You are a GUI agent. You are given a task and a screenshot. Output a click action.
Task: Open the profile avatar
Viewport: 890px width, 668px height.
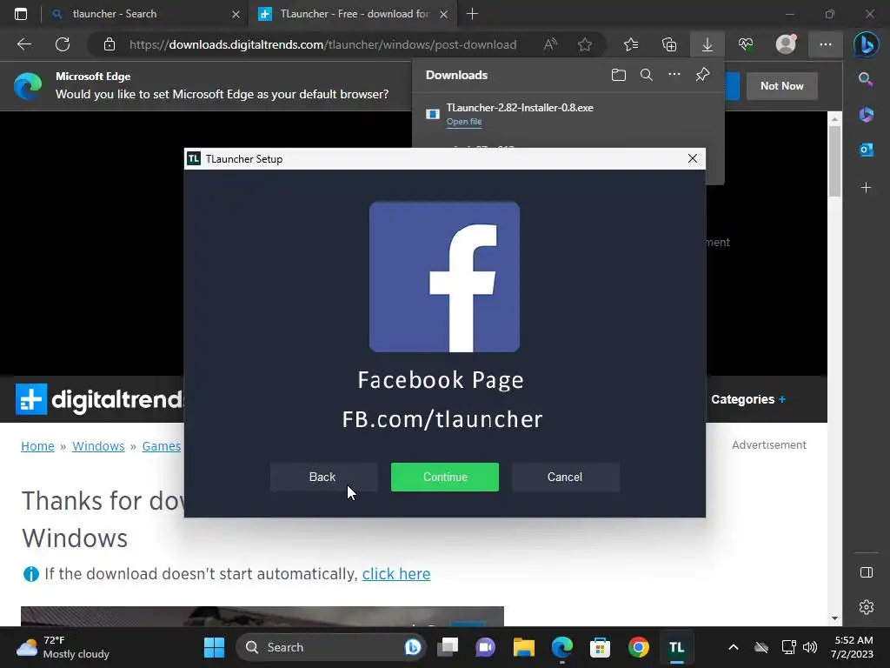[x=786, y=44]
